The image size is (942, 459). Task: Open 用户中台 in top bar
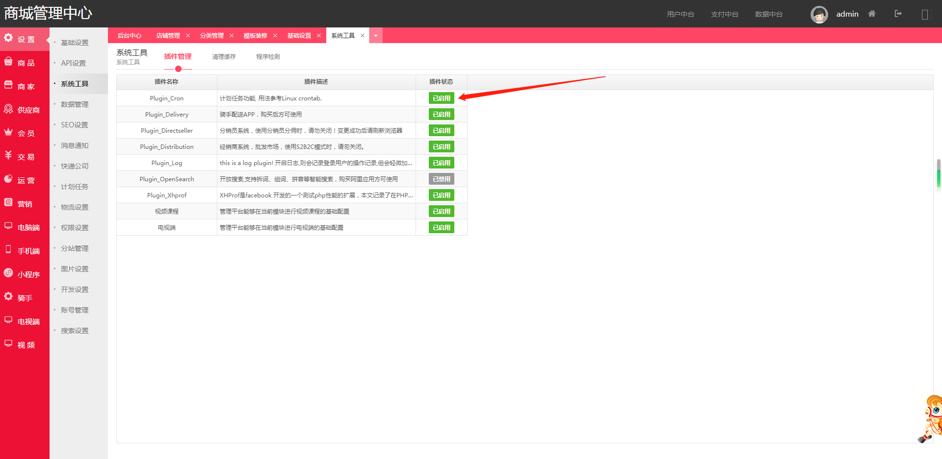coord(680,14)
